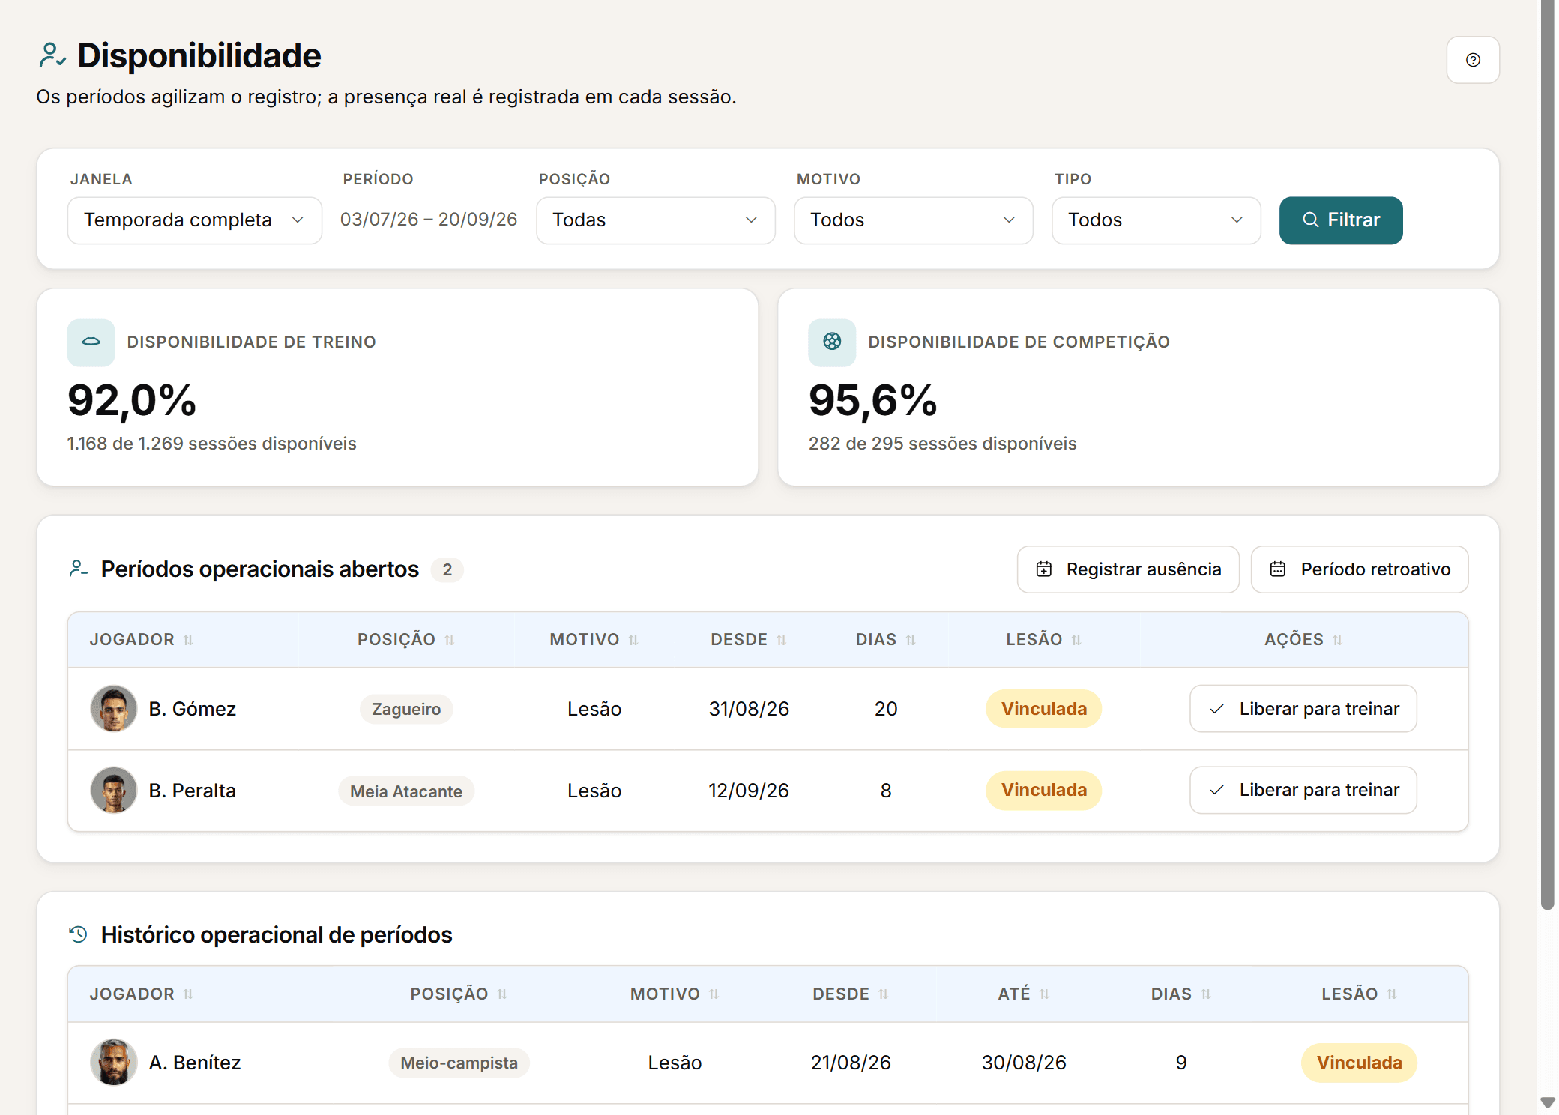The width and height of the screenshot is (1559, 1115).
Task: Sort open periods by Desde column
Action: click(x=748, y=640)
